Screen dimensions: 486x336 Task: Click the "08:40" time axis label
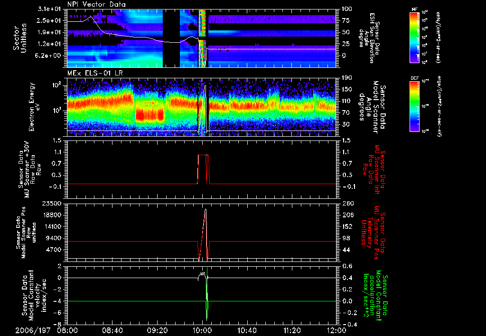pos(113,331)
